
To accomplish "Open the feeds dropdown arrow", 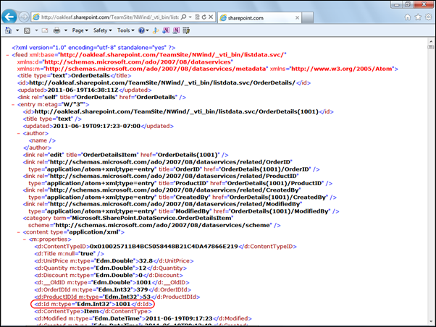I will pos(36,30).
